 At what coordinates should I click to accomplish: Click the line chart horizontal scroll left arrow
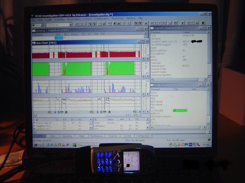[x=35, y=115]
